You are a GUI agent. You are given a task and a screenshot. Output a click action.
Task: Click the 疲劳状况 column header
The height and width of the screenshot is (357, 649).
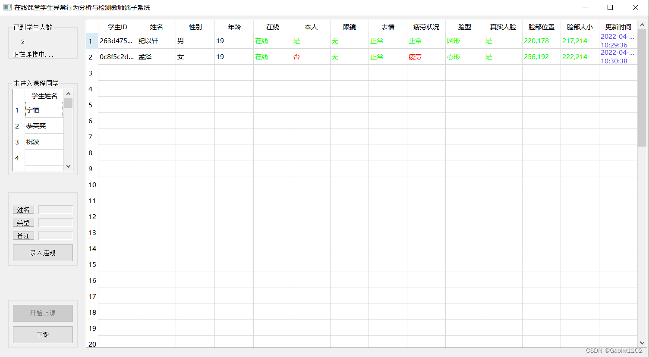click(426, 27)
